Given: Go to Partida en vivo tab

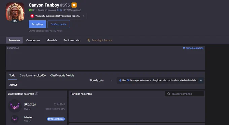Looking at the screenshot, I should click(x=72, y=40).
